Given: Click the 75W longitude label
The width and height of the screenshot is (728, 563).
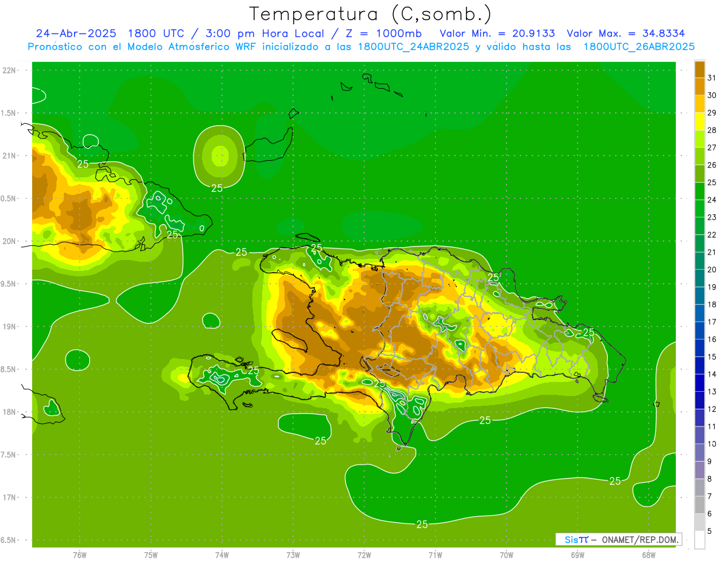Looking at the screenshot, I should [x=151, y=555].
